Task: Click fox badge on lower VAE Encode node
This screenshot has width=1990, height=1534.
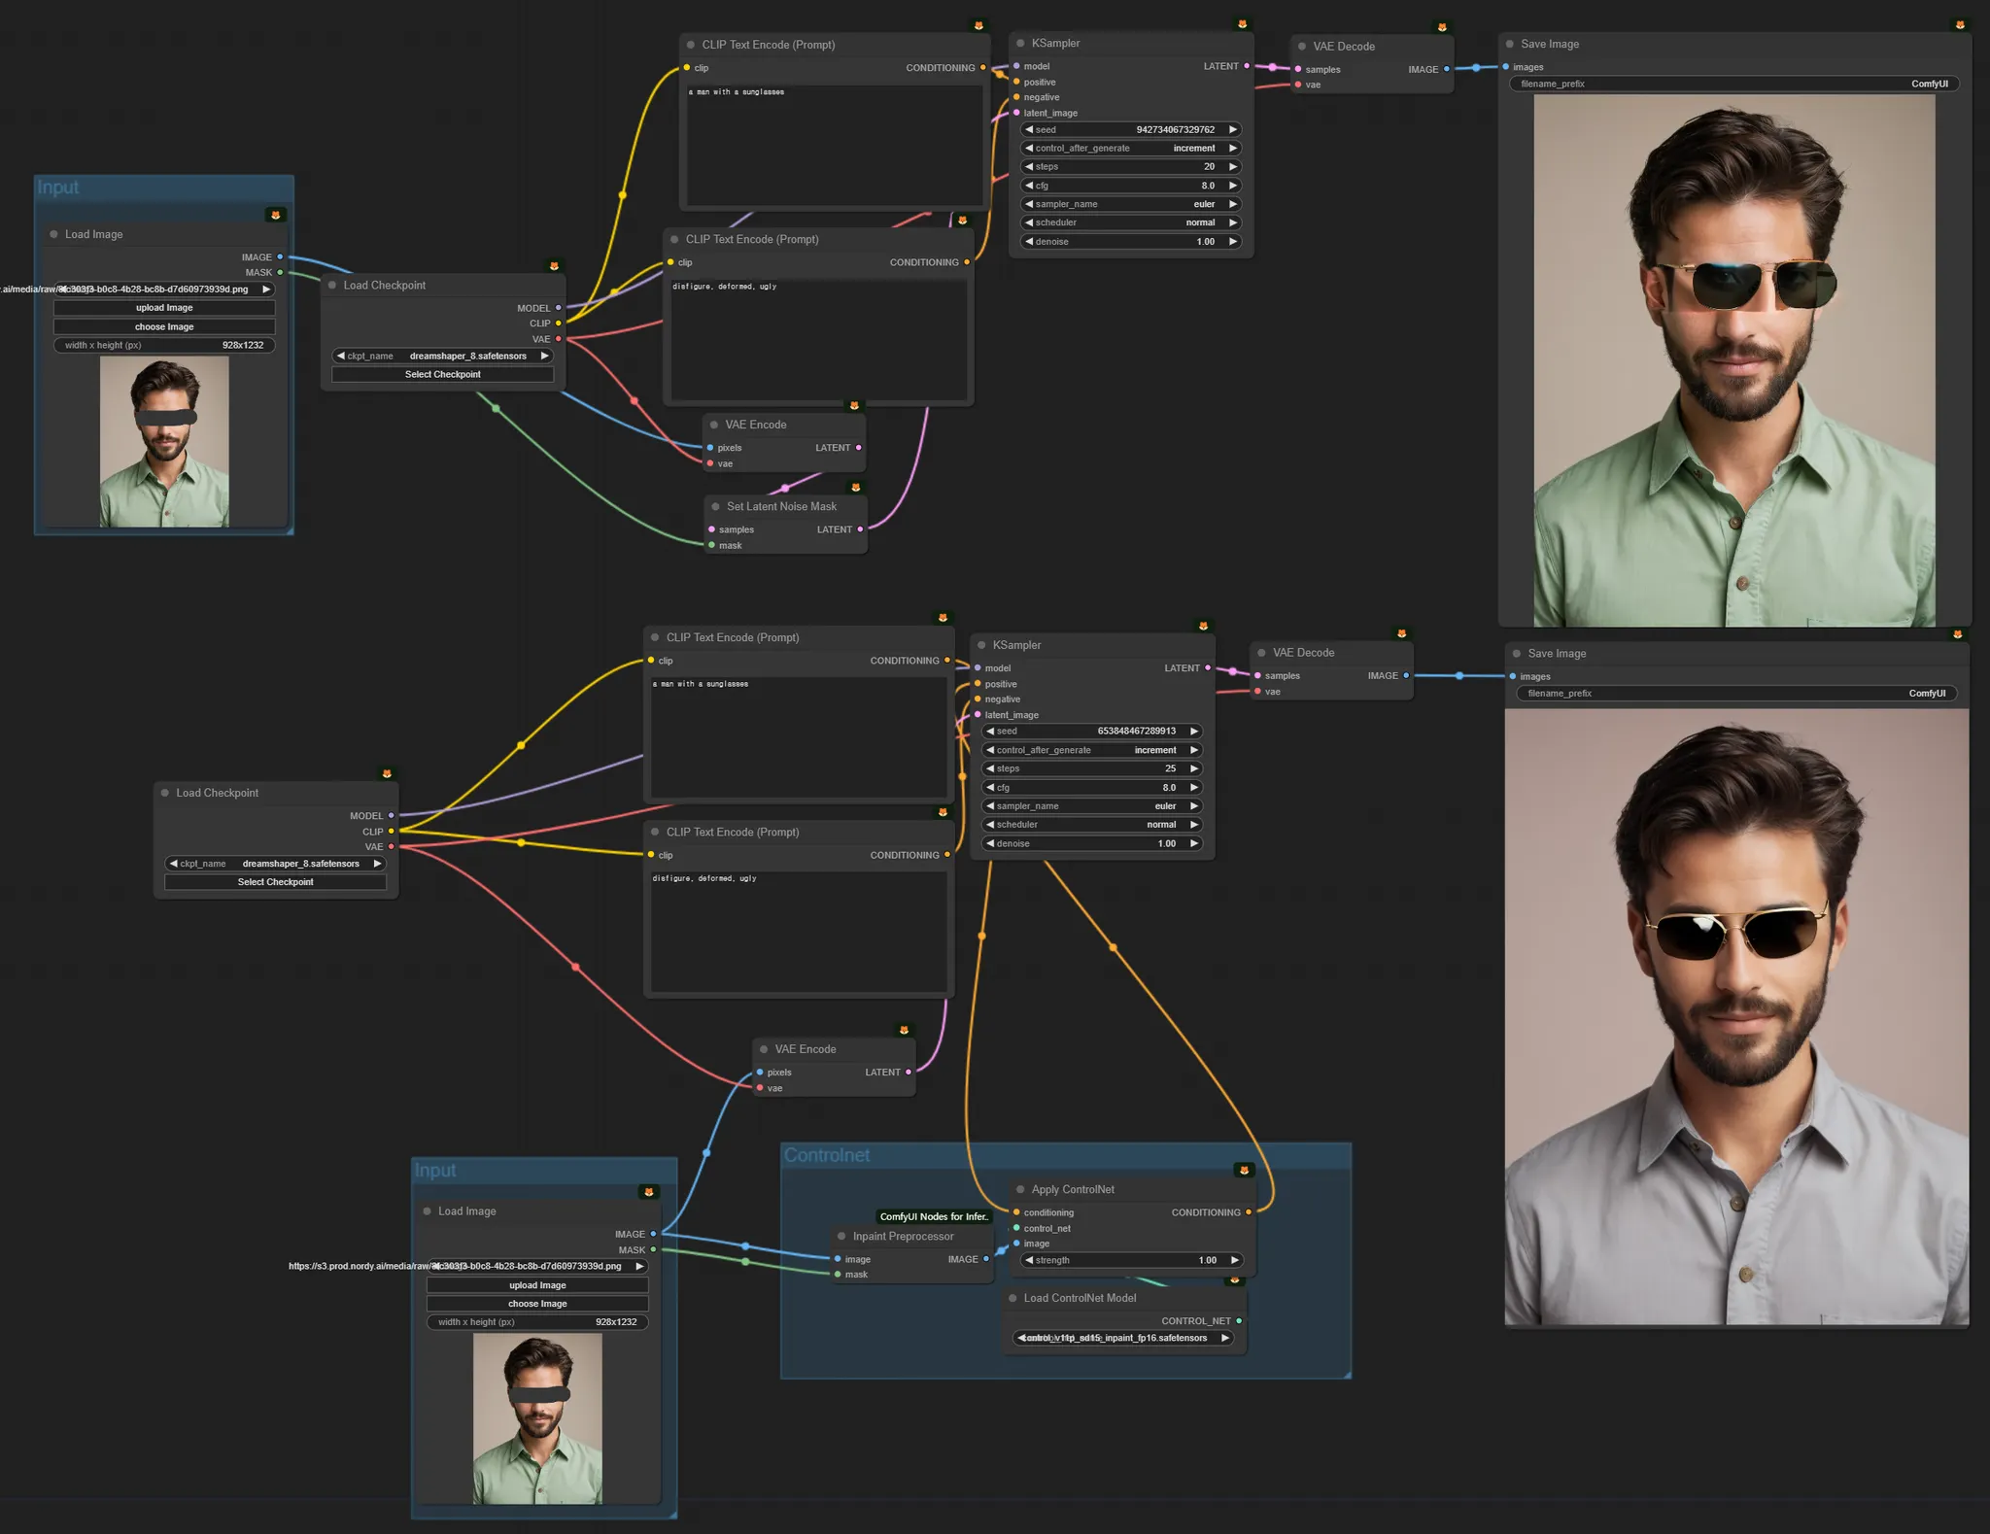Action: tap(904, 1030)
